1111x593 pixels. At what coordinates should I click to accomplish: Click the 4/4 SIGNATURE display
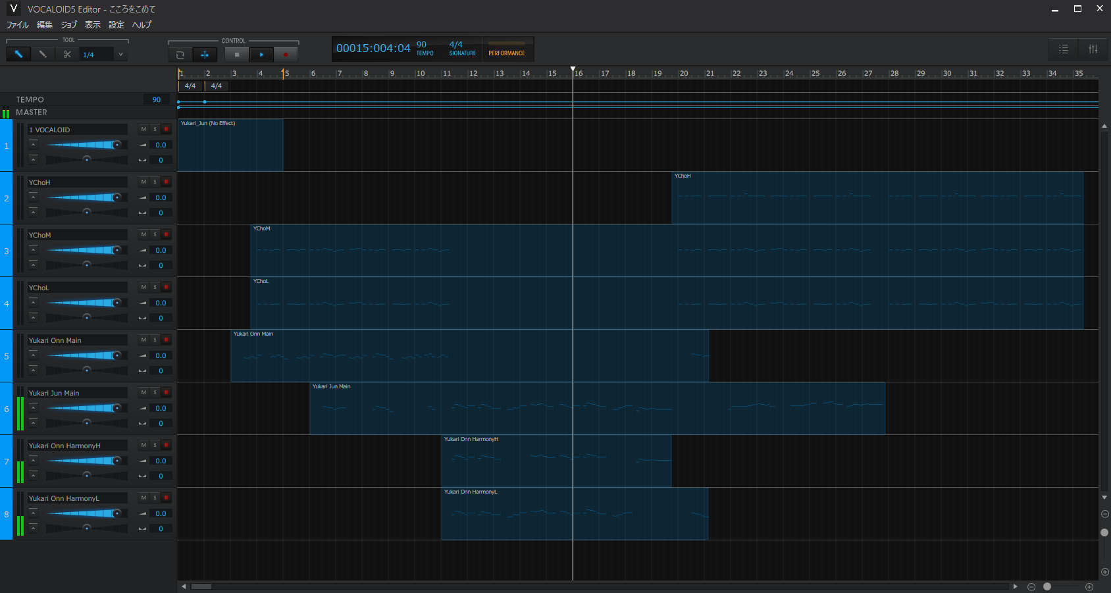(463, 49)
